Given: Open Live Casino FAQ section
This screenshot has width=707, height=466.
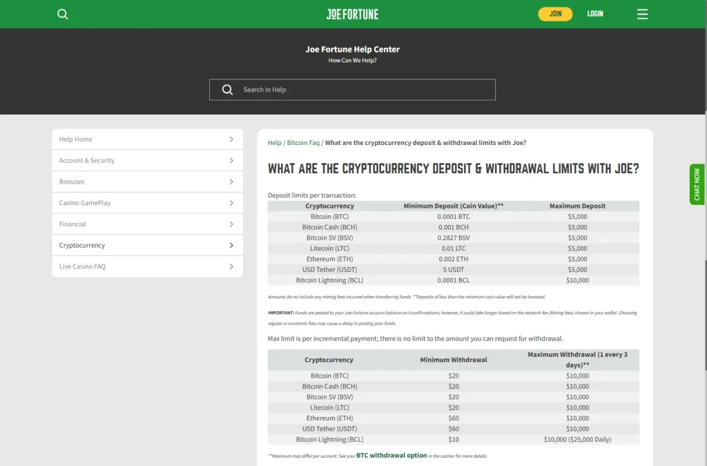Looking at the screenshot, I should pos(148,266).
